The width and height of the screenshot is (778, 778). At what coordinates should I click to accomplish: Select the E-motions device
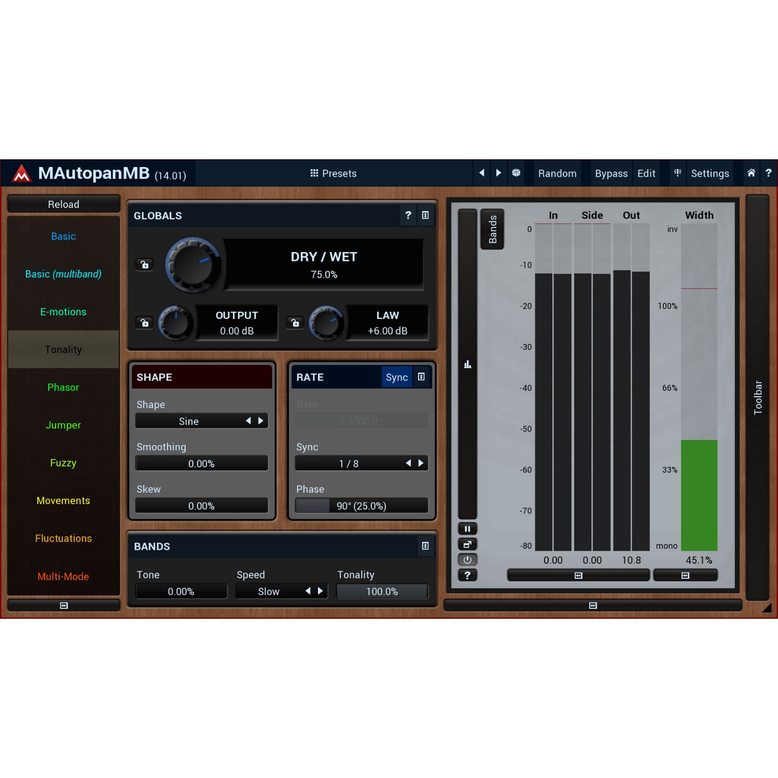pos(63,312)
